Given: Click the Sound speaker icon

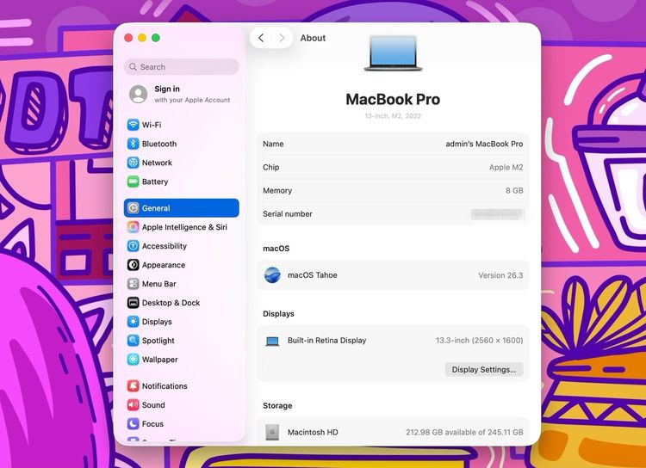Looking at the screenshot, I should click(133, 404).
